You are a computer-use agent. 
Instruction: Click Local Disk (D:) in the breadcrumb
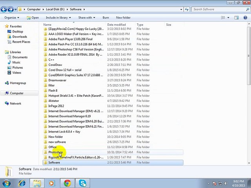pos(55,9)
